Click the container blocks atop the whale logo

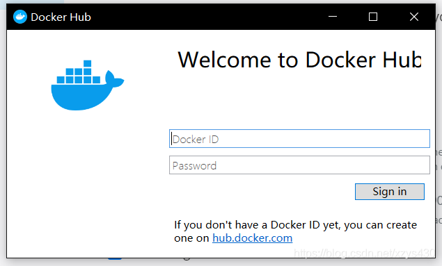79,72
